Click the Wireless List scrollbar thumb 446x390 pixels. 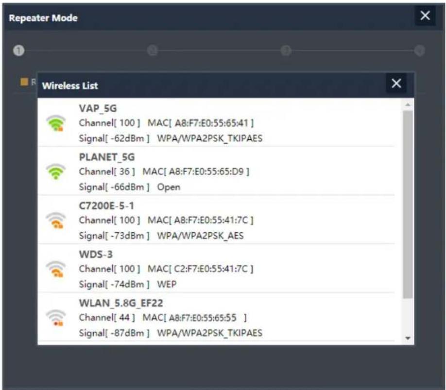pos(408,204)
